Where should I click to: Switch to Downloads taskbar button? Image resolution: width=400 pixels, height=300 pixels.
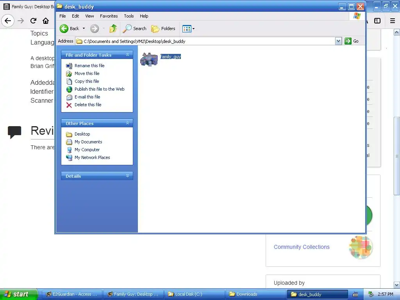pos(256,295)
